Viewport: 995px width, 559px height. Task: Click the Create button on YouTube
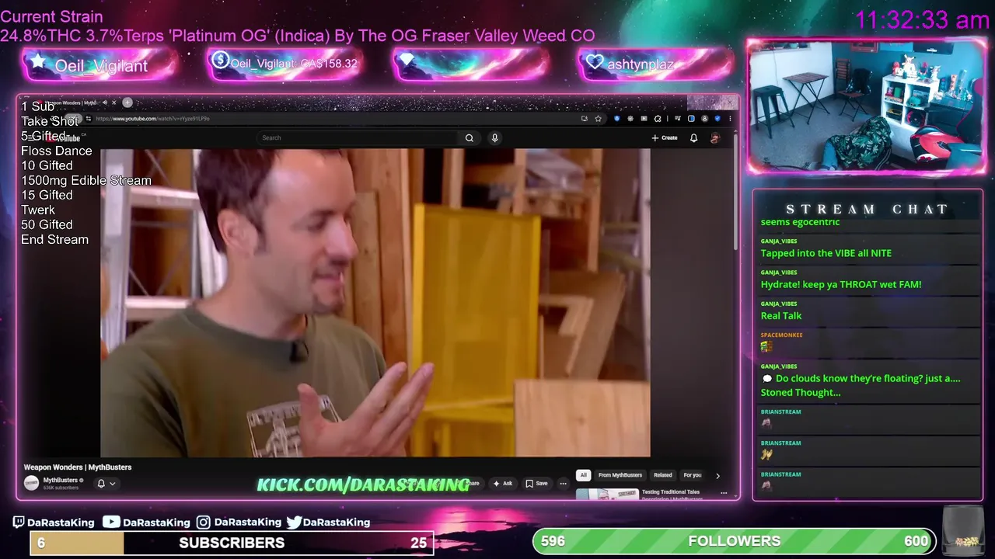click(665, 138)
